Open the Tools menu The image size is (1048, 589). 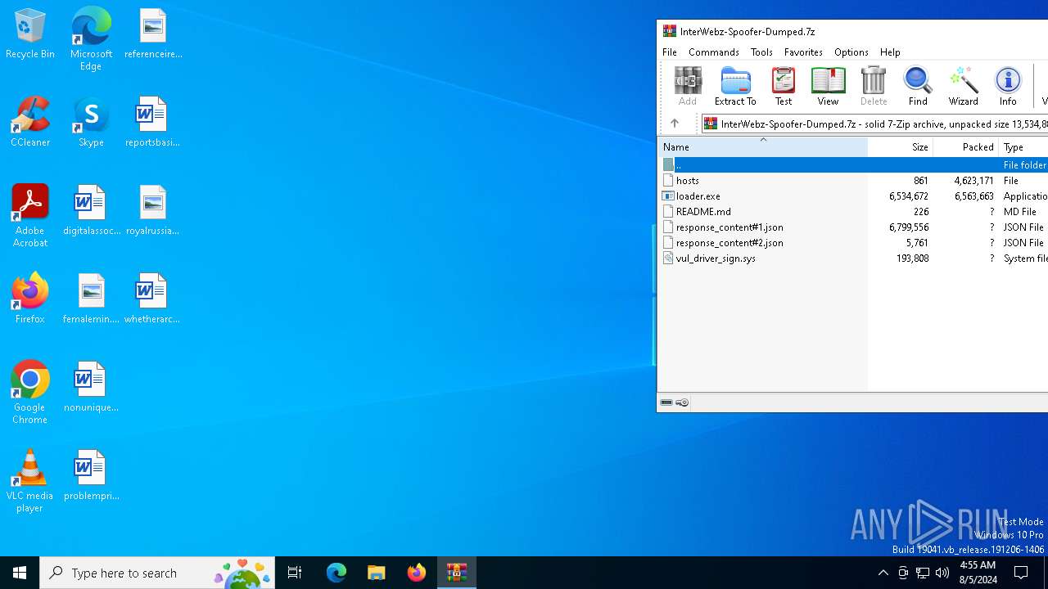(x=761, y=52)
